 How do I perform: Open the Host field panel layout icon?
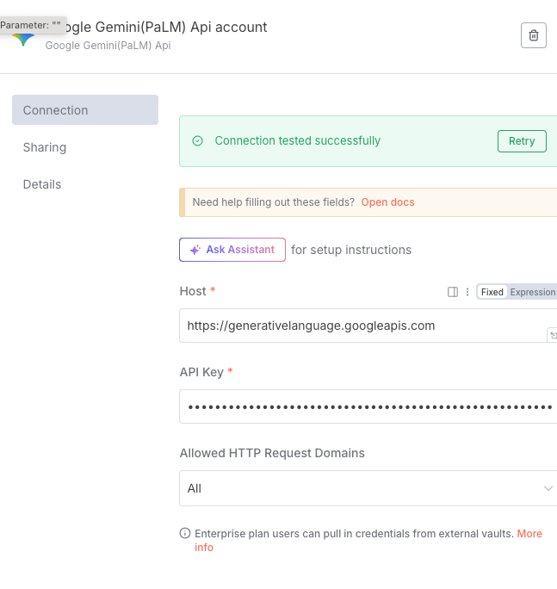pyautogui.click(x=453, y=292)
